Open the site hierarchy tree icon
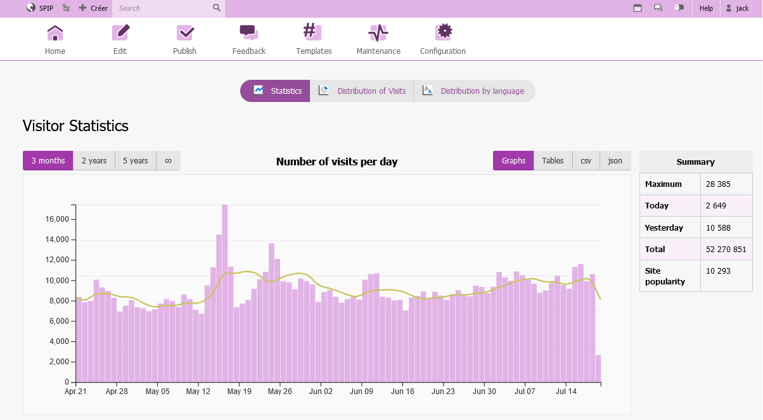The image size is (763, 420). click(66, 8)
